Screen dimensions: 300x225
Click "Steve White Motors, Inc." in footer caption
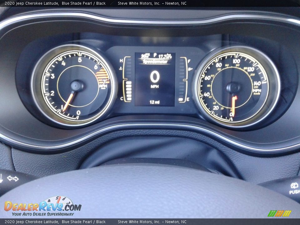(139, 222)
